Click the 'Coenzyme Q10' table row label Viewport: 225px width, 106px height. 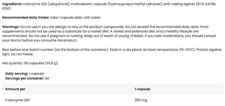click(x=18, y=100)
